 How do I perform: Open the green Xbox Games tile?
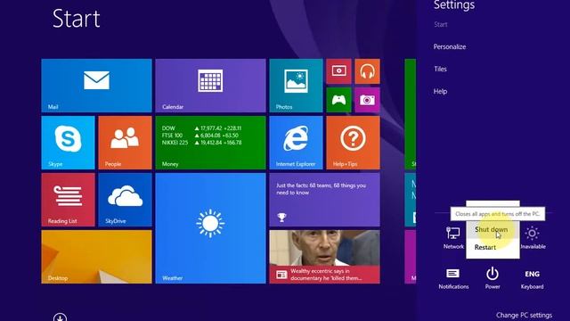click(338, 100)
